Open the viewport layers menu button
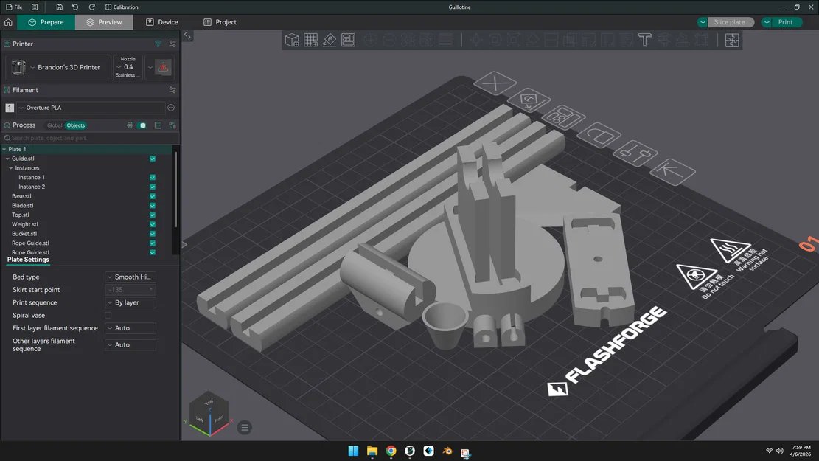The image size is (819, 461). (x=245, y=428)
